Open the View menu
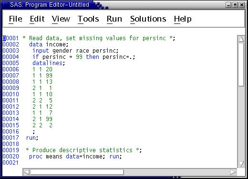The width and height of the screenshot is (248, 179). tap(61, 19)
